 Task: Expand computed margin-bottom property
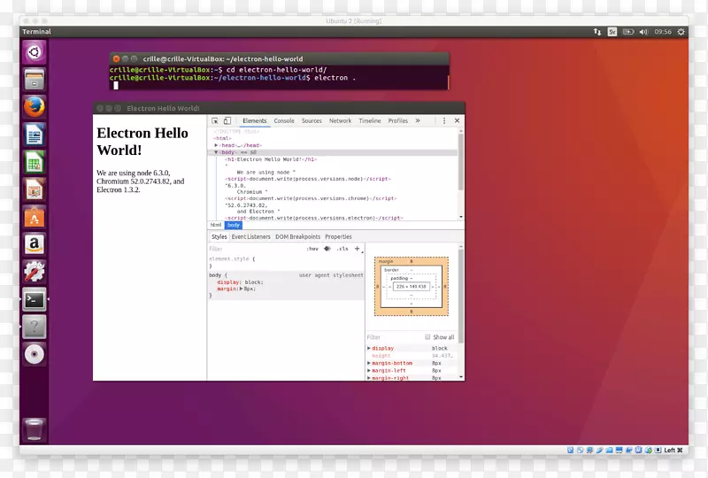[369, 363]
